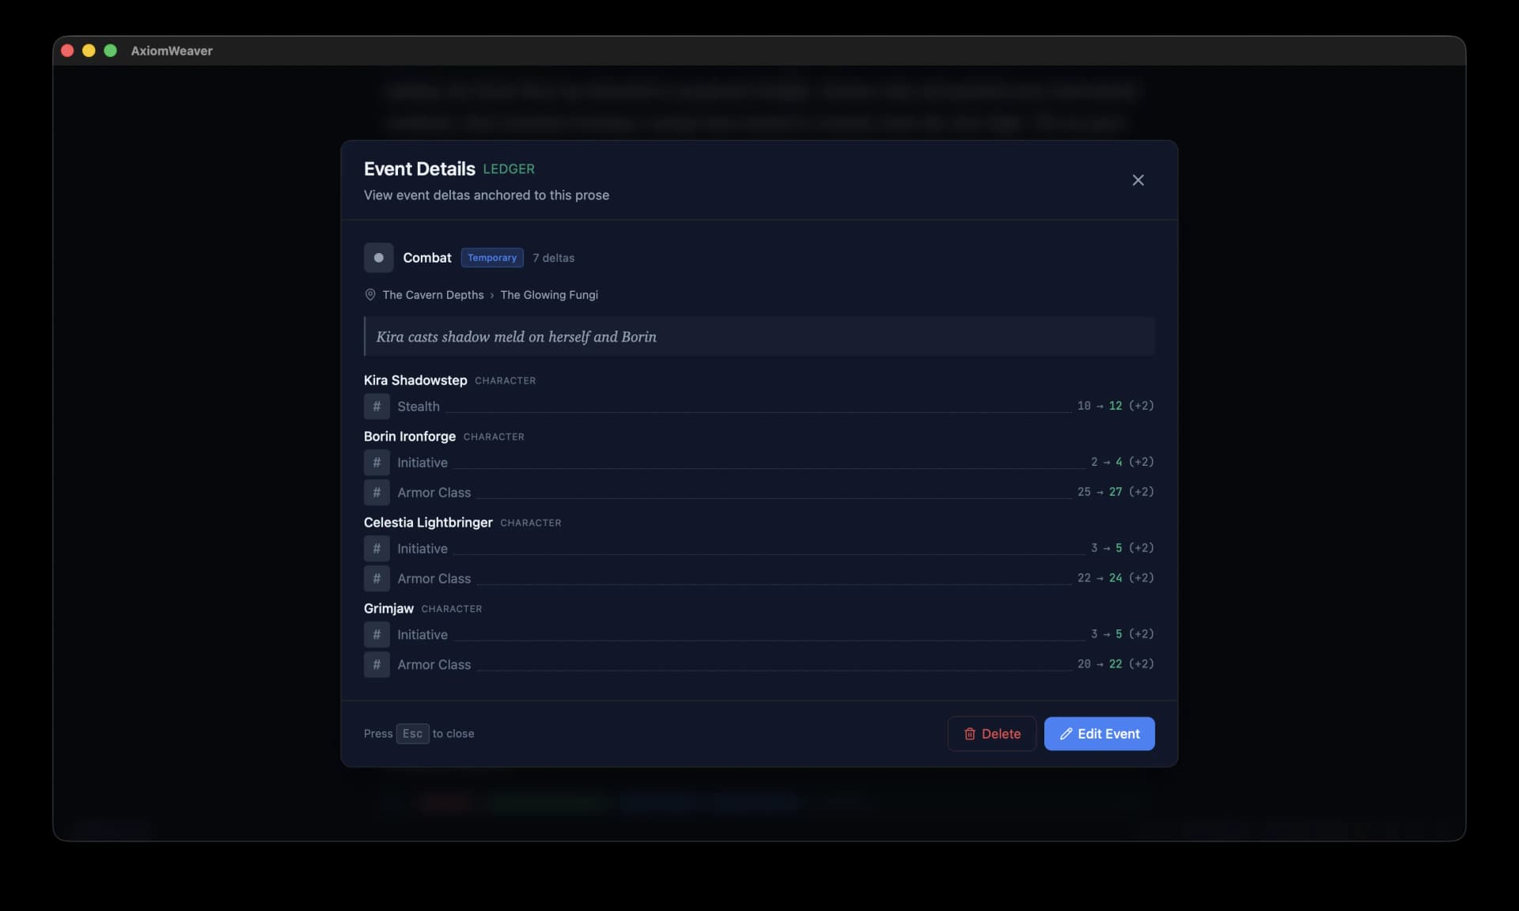Image resolution: width=1519 pixels, height=911 pixels.
Task: Select the hash icon for Borin's Armor Class
Action: (x=376, y=492)
